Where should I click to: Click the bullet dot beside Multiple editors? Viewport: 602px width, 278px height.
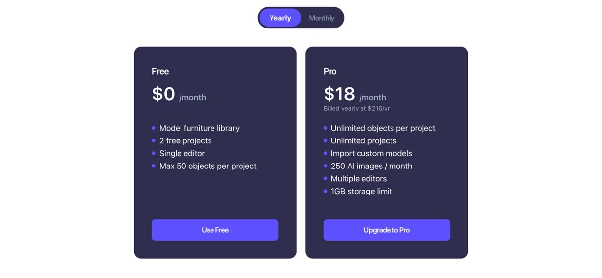[x=326, y=178]
